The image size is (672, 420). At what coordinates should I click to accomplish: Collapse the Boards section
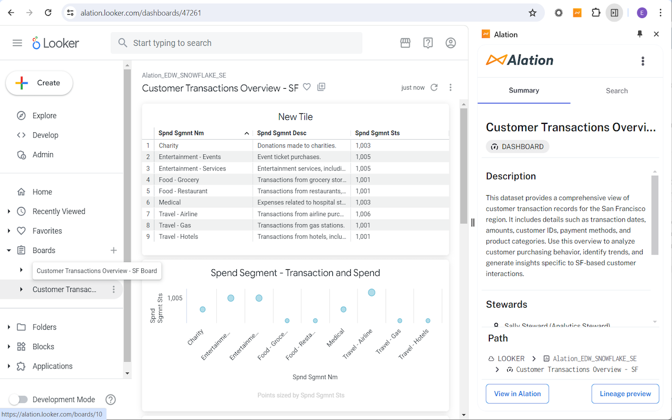(x=9, y=250)
